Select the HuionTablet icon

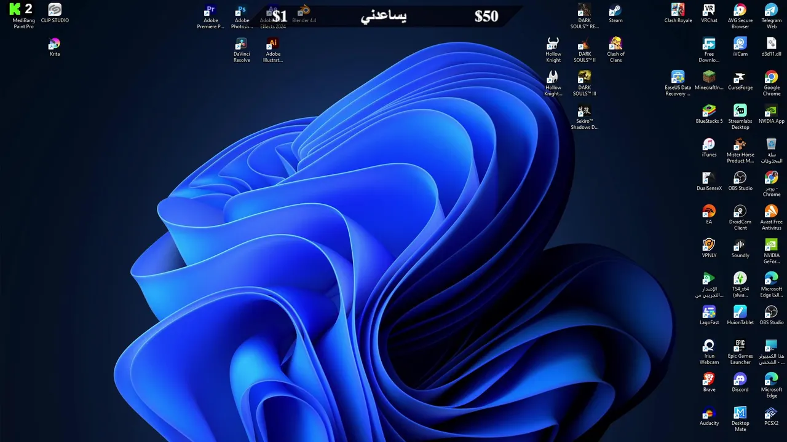[x=740, y=316]
